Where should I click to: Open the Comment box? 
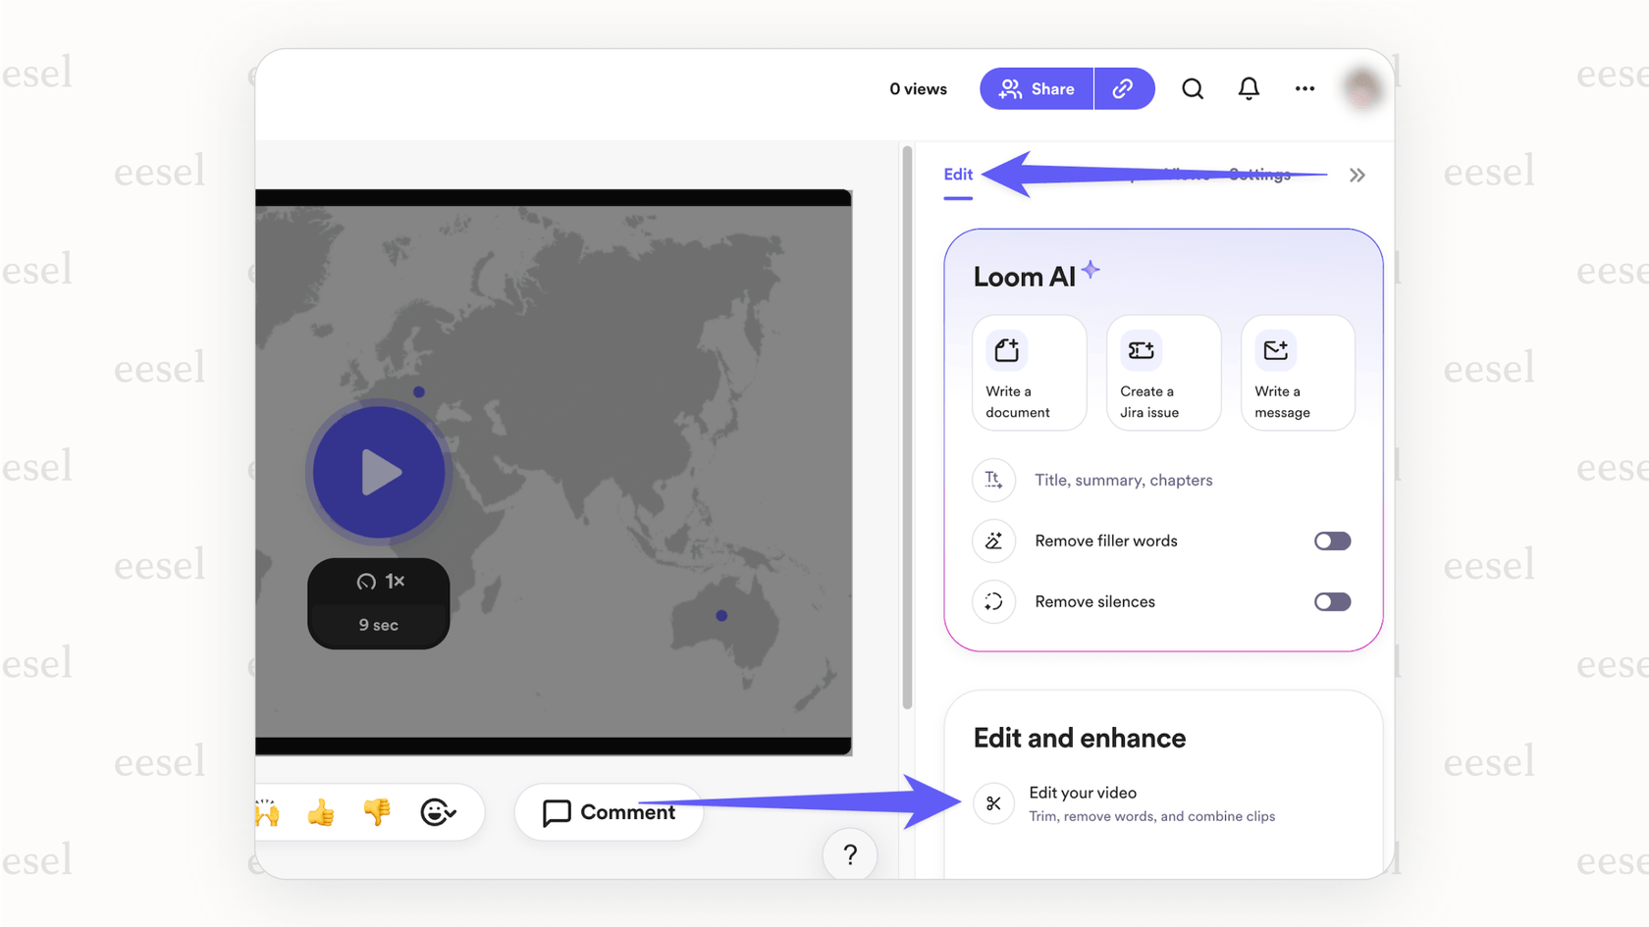coord(609,812)
